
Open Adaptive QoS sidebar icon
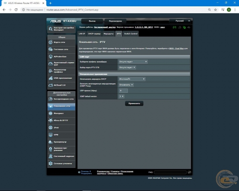coord(51,64)
